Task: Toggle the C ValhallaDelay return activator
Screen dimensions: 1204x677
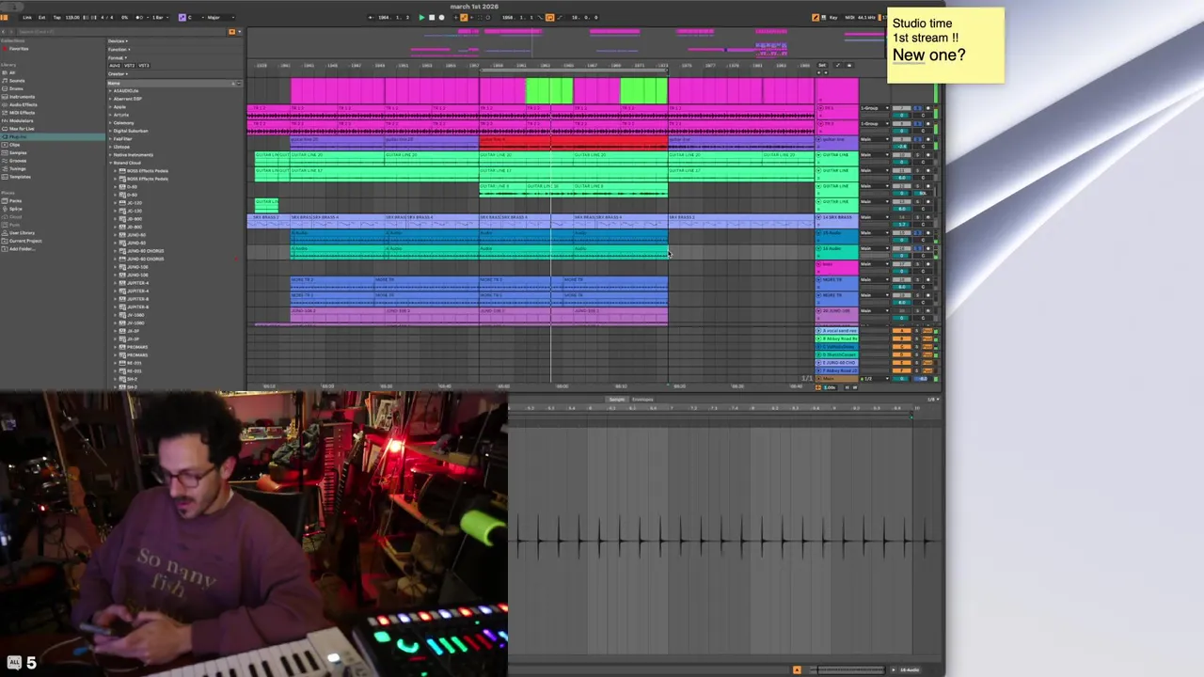Action: tap(902, 346)
